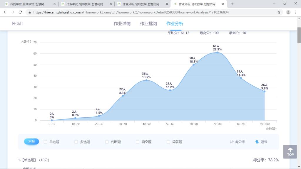
Task: Open the browser profile avatar icon
Action: [288, 12]
